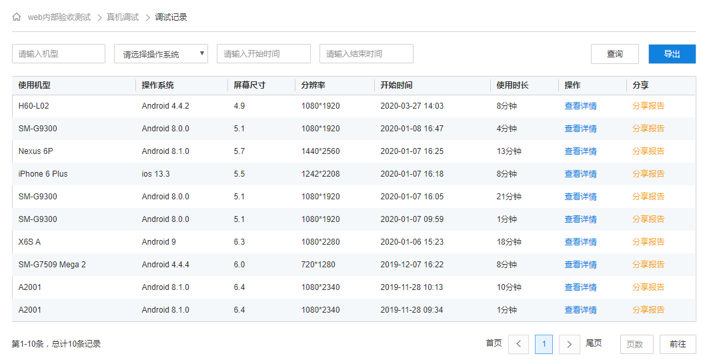Click next page arrow button
707x360 pixels.
(570, 344)
